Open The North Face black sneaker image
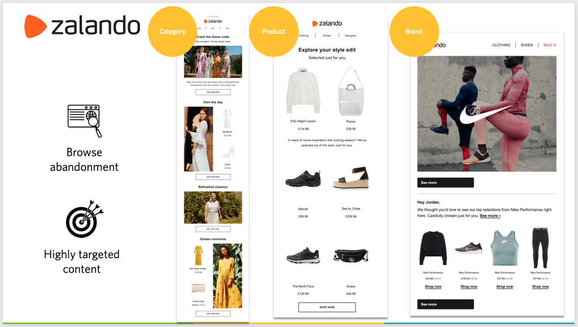The width and height of the screenshot is (578, 327). click(303, 256)
